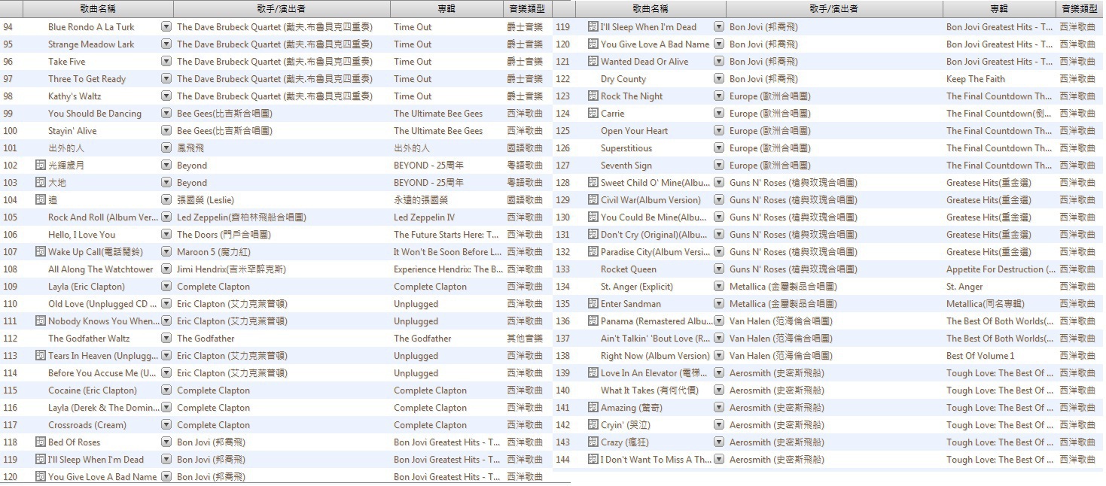Click the lyrics icon for Cryin' (哭泣)
The height and width of the screenshot is (486, 1106).
pyautogui.click(x=593, y=424)
